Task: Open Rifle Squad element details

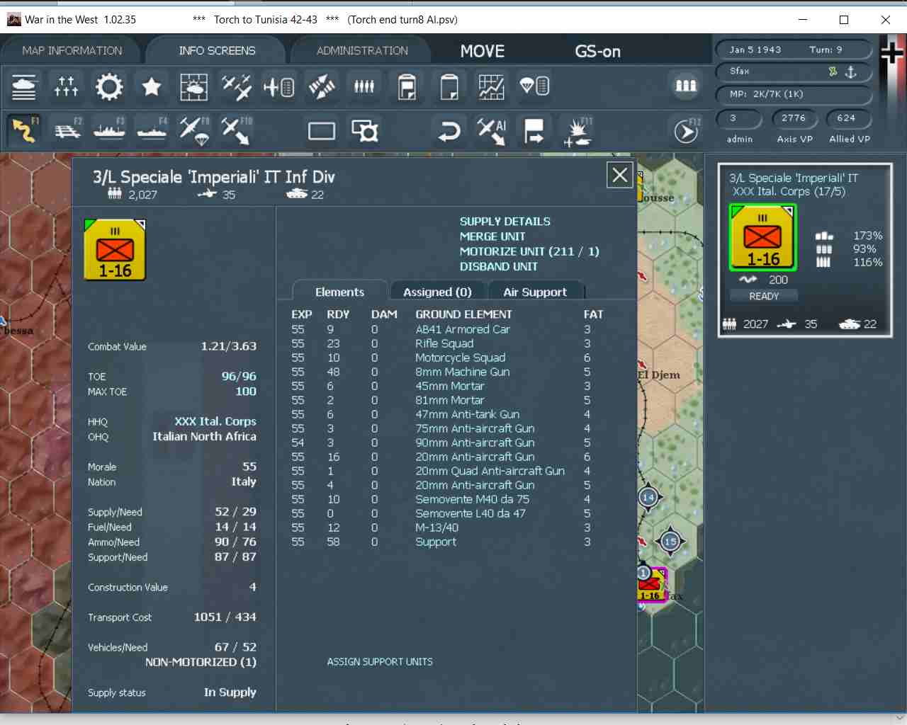Action: (444, 343)
